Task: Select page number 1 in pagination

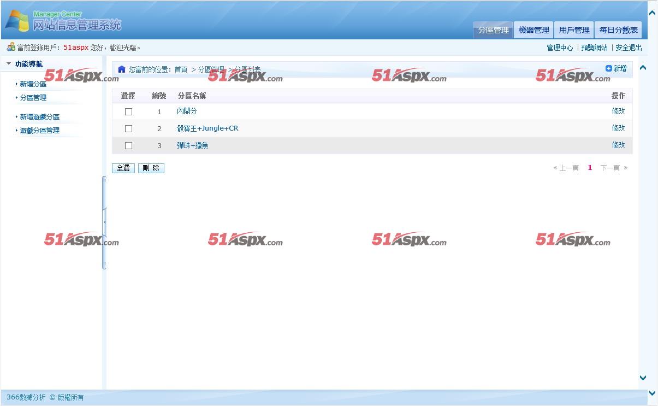Action: pyautogui.click(x=590, y=168)
